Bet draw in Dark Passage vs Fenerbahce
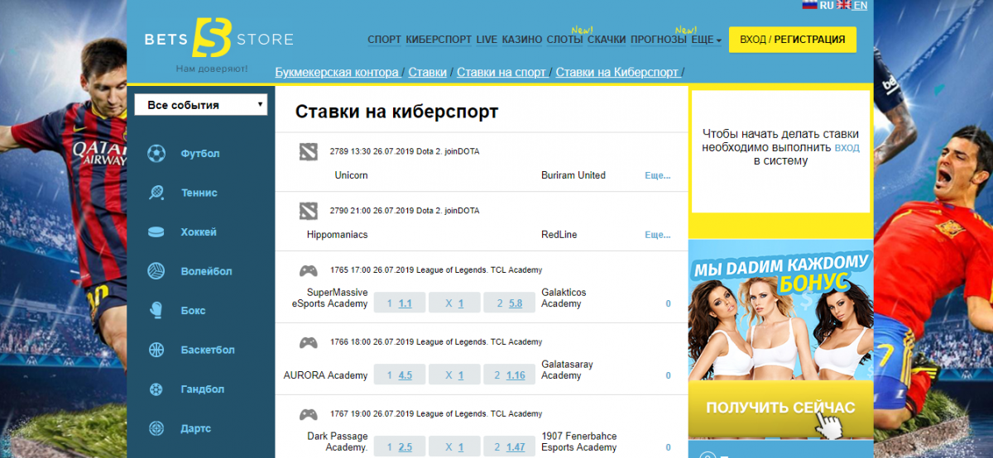Screen dimensions: 993x458 [x=453, y=447]
